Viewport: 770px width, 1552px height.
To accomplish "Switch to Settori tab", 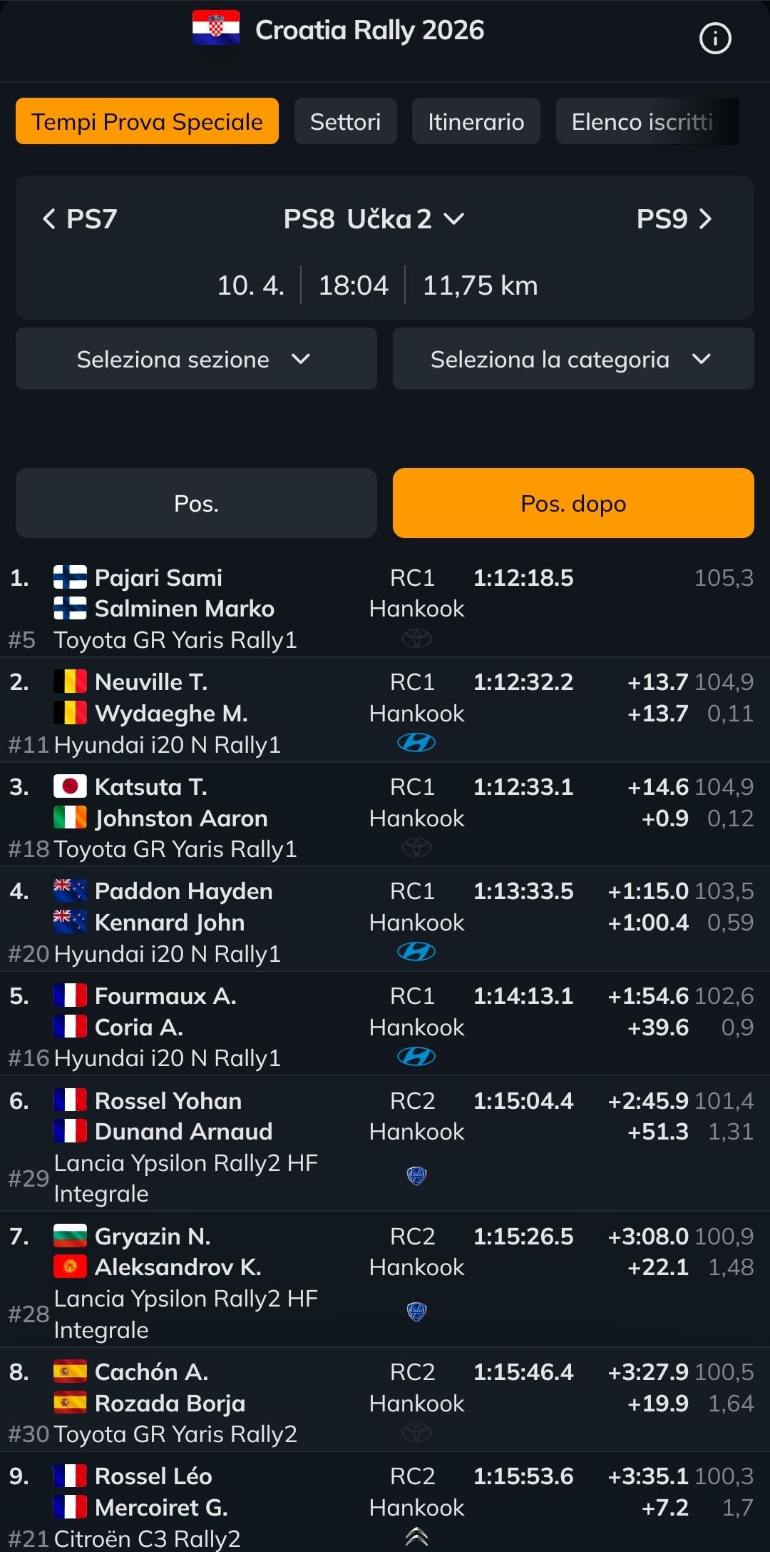I will click(x=345, y=122).
